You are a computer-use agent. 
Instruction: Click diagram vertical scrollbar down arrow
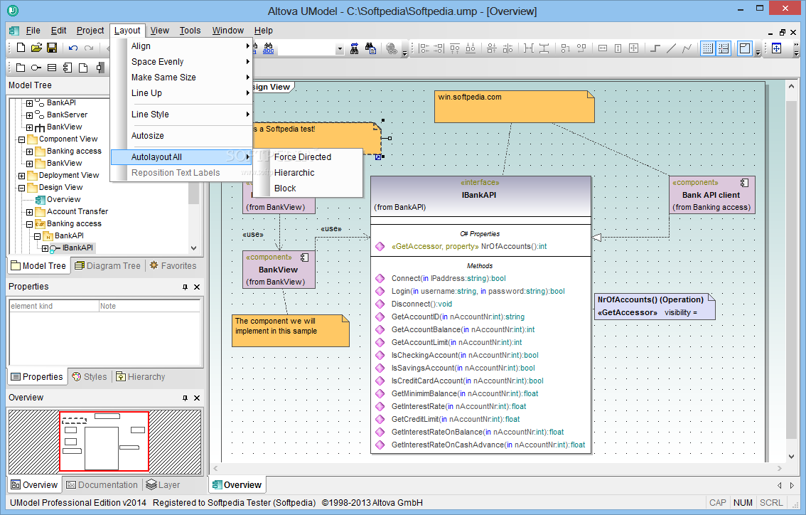792,457
